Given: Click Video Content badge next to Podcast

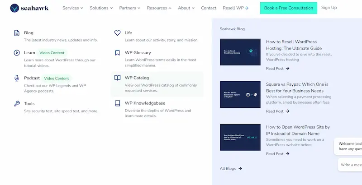Looking at the screenshot, I should 57,78.
